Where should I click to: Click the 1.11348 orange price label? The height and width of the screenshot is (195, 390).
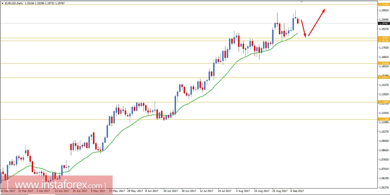(384, 119)
